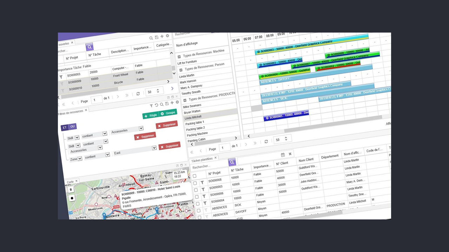The height and width of the screenshot is (252, 449).
Task: Check the box for ABSENCES SICK row
Action: pyautogui.click(x=199, y=211)
